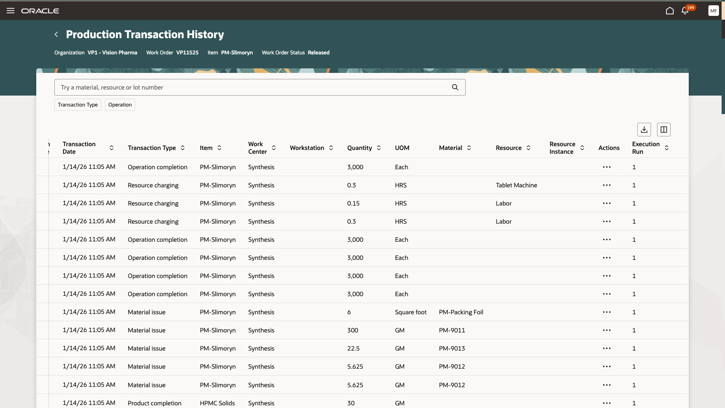Download the transaction history data
725x408 pixels.
coord(644,129)
